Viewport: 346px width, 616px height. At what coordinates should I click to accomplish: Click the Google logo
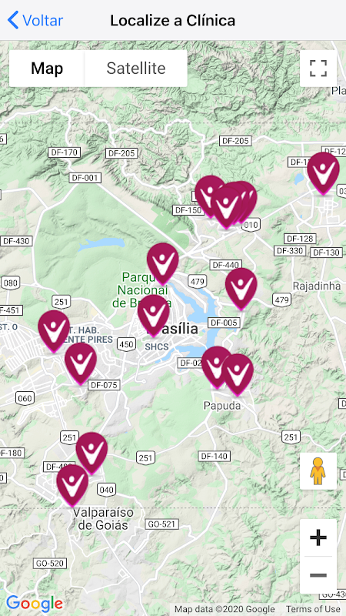point(35,604)
